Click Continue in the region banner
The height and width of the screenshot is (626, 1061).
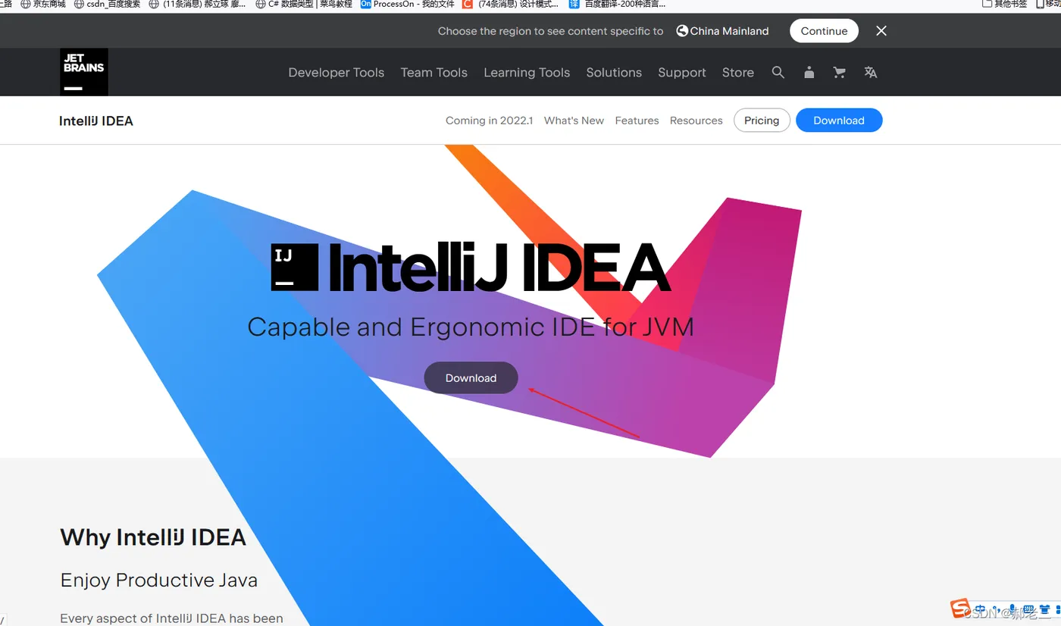coord(824,31)
